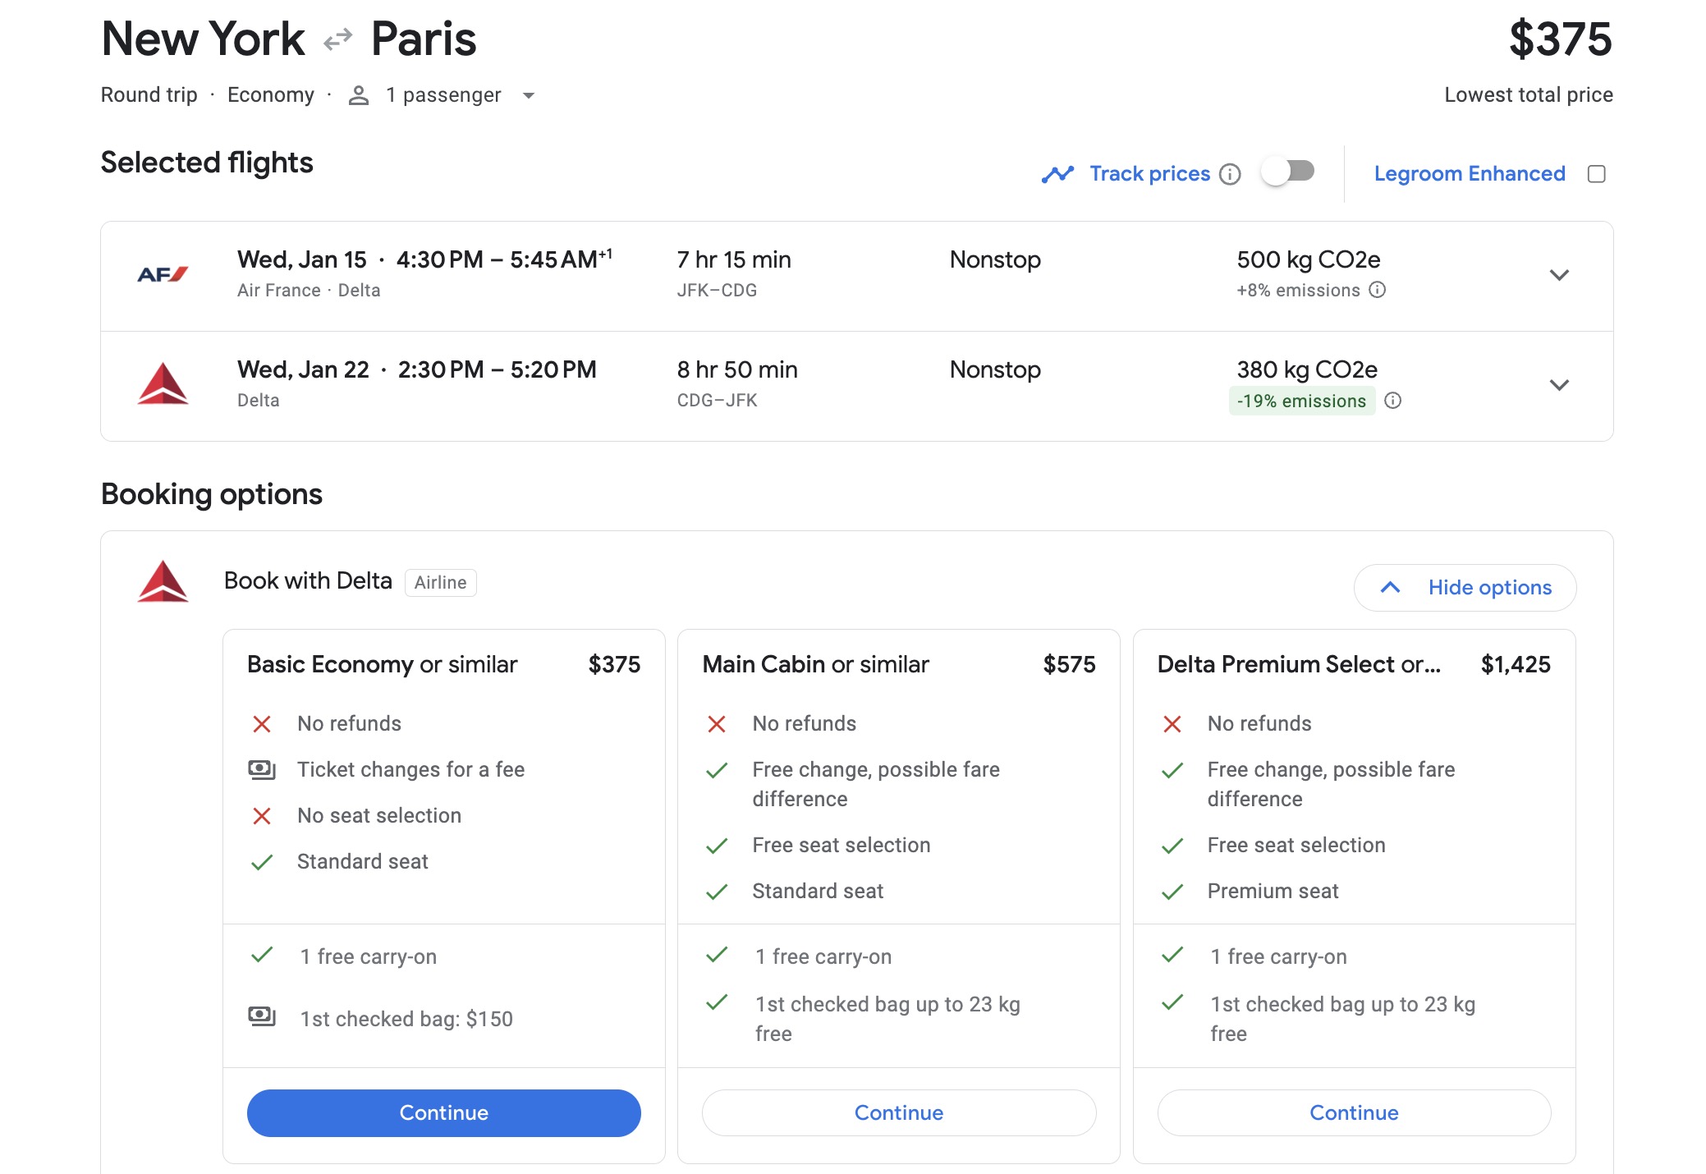The image size is (1706, 1174).
Task: Expand details of the Jan 15 outbound flight
Action: (x=1559, y=276)
